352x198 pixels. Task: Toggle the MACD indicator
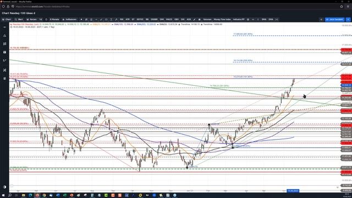pos(169,20)
